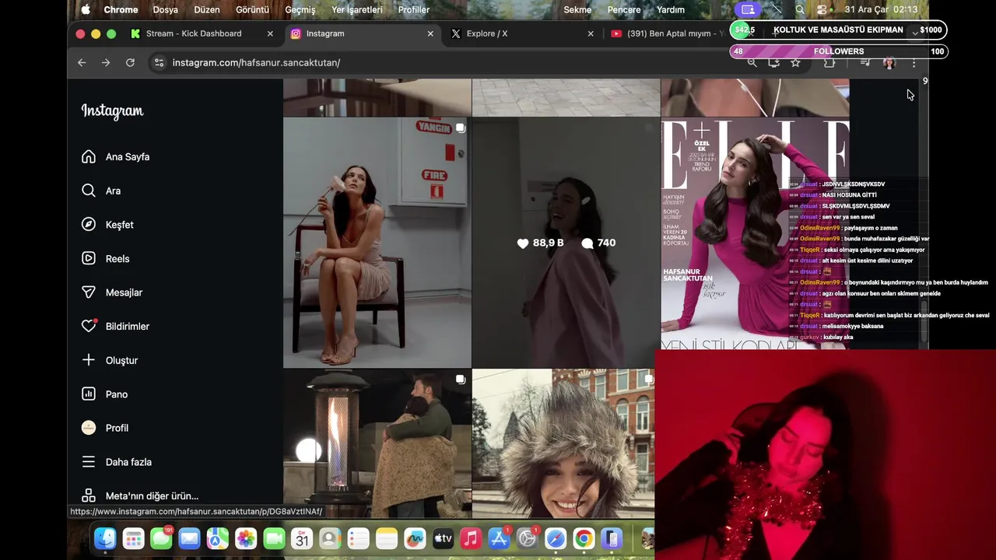Screen dimensions: 996x560
Task: Expand the Daha fazla menu
Action: click(117, 462)
